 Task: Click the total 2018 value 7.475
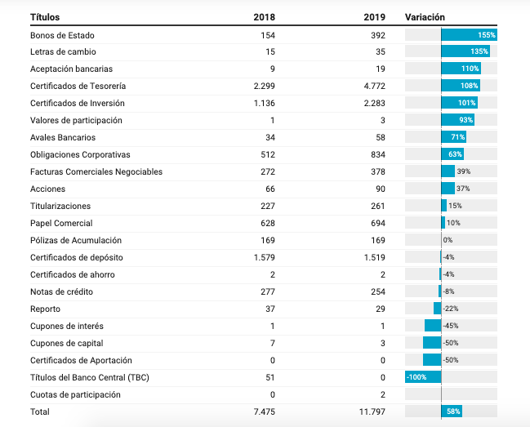(265, 411)
